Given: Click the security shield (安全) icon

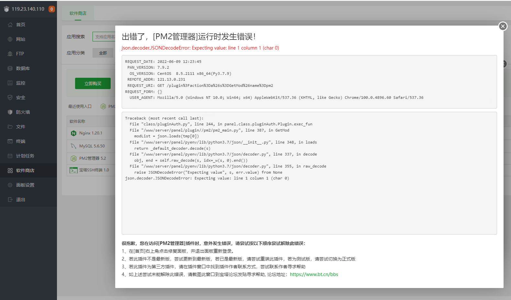Looking at the screenshot, I should 10,98.
